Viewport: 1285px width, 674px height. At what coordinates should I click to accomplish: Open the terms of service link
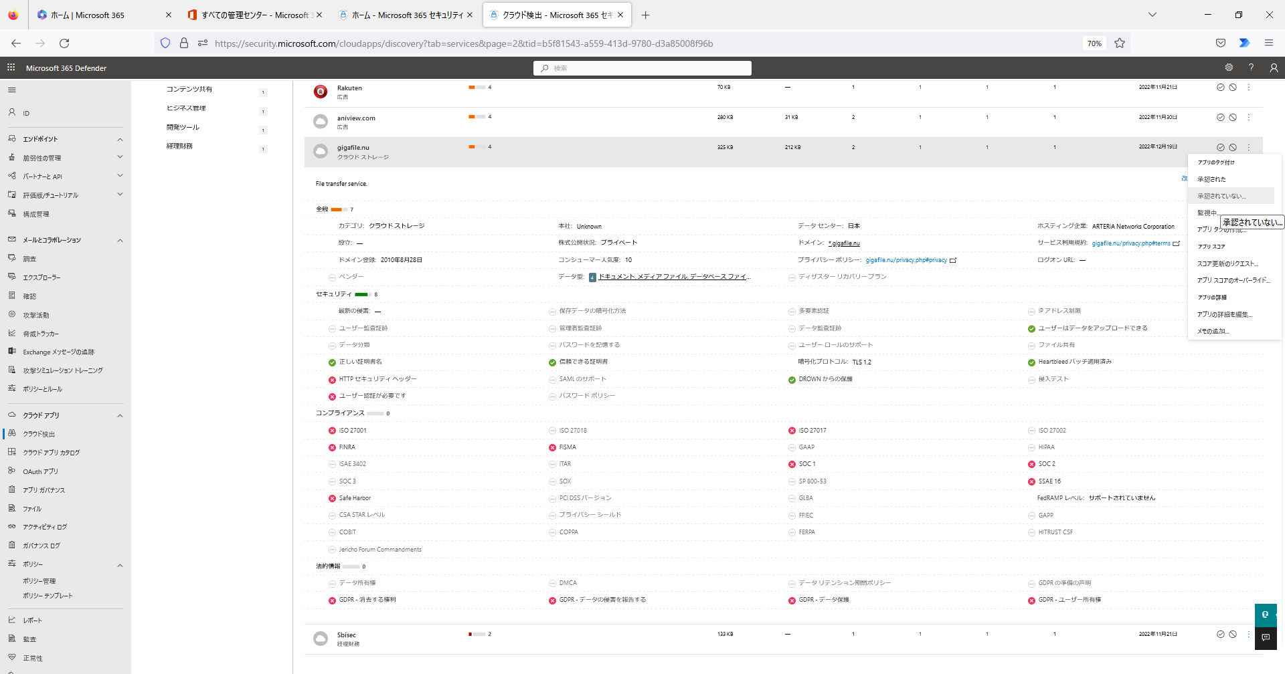[x=1131, y=243]
